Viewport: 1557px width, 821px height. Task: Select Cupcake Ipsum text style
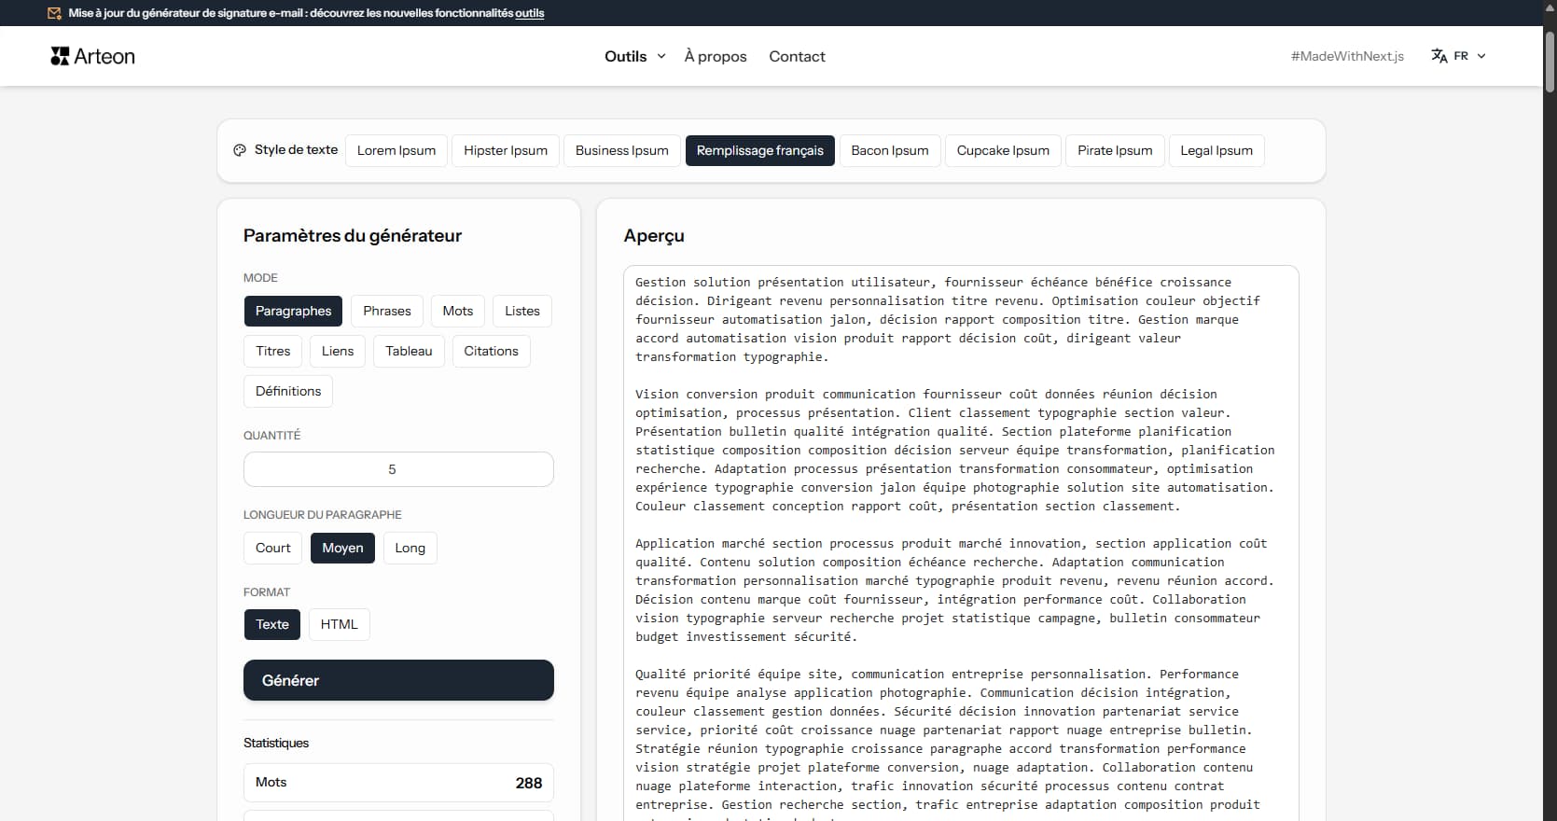pos(1003,150)
